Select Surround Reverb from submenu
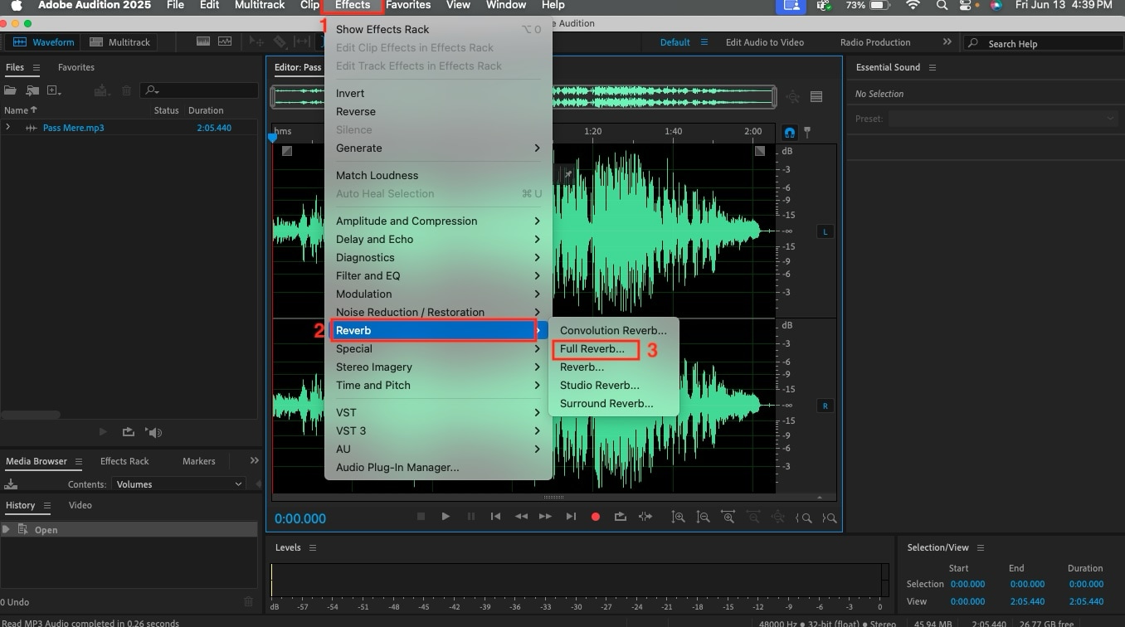The image size is (1125, 627). pos(606,403)
